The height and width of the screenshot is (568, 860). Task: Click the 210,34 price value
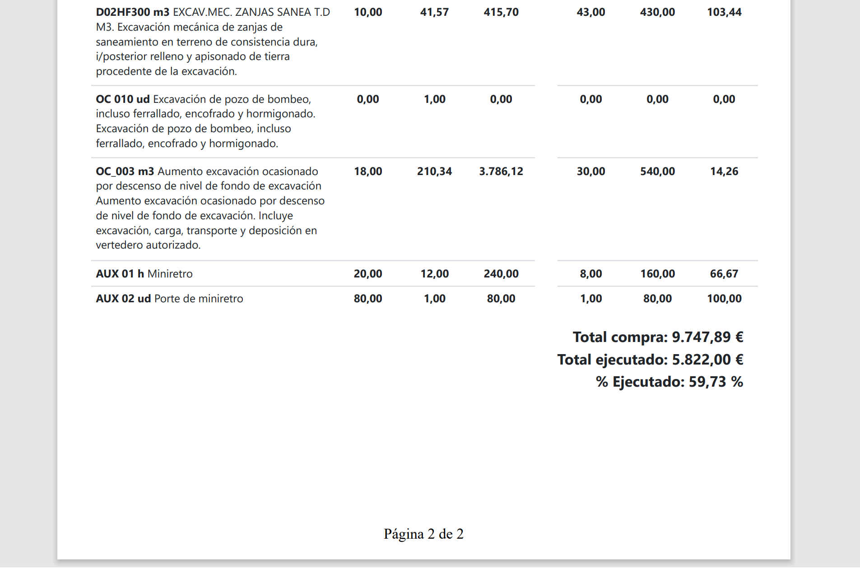(434, 171)
